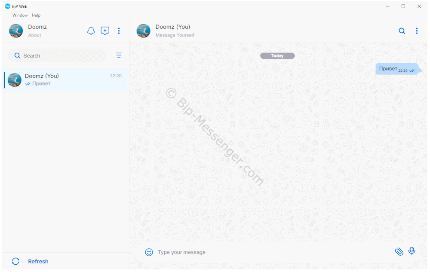The image size is (430, 272).
Task: Open profile avatar in left sidebar header
Action: [16, 31]
